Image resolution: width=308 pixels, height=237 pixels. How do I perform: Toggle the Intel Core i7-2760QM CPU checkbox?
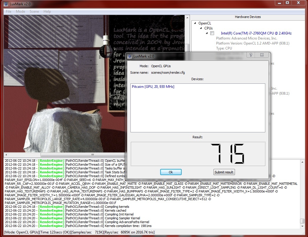coord(212,33)
